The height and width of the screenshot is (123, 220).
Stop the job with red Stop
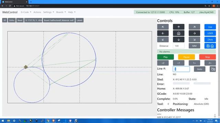coord(207,57)
